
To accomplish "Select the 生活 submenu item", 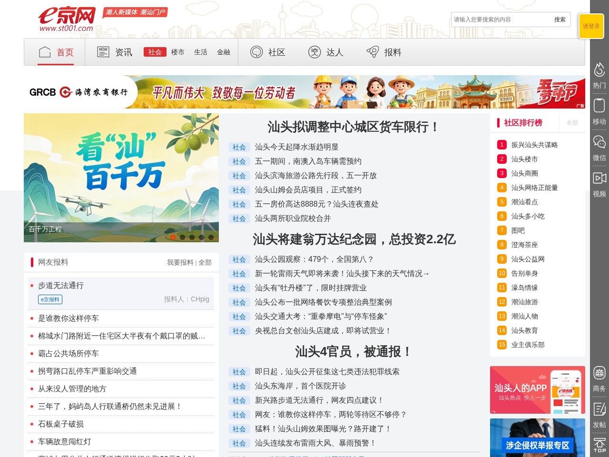I will pos(201,52).
